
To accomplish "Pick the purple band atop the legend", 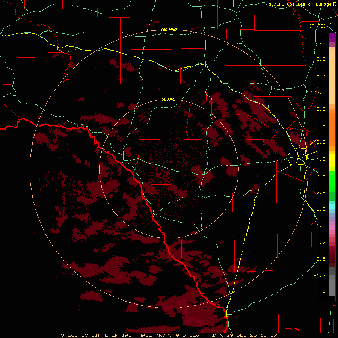I will coord(332,38).
